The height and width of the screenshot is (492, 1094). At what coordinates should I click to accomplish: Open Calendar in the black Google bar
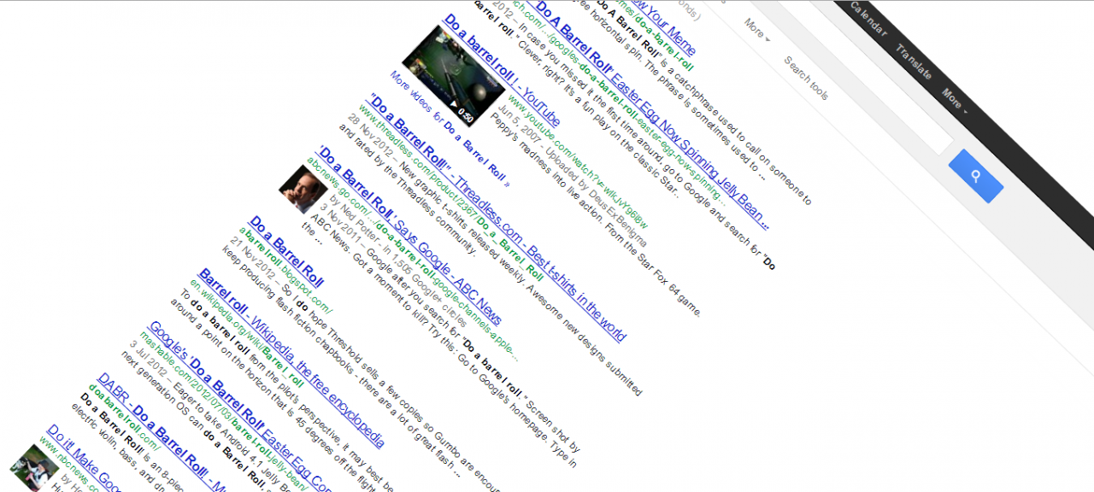pos(868,18)
